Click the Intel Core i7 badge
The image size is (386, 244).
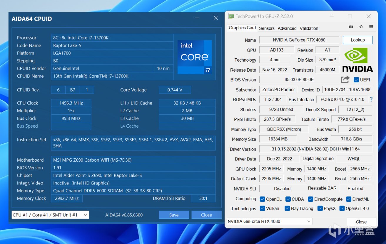coord(195,57)
